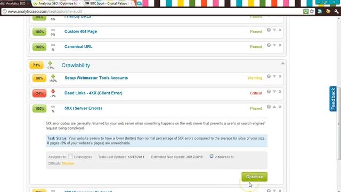Viewport: 341px width, 192px height.
Task: Click Estimated Next Update 20/12/2011 date
Action: tap(194, 157)
